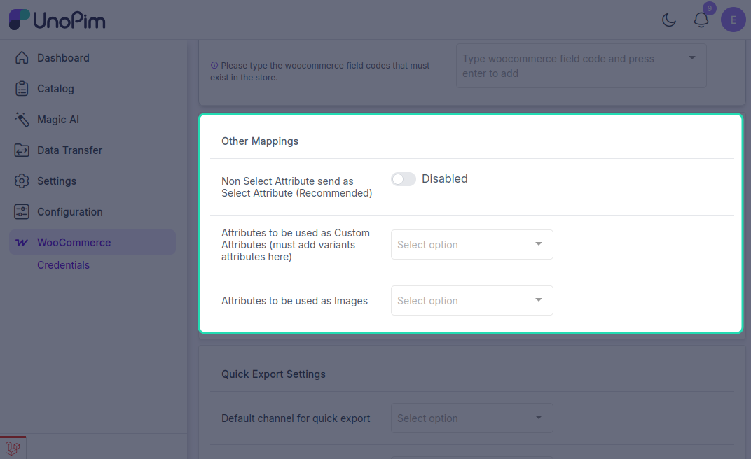Click the Dashboard home icon
The width and height of the screenshot is (751, 459).
tap(22, 57)
